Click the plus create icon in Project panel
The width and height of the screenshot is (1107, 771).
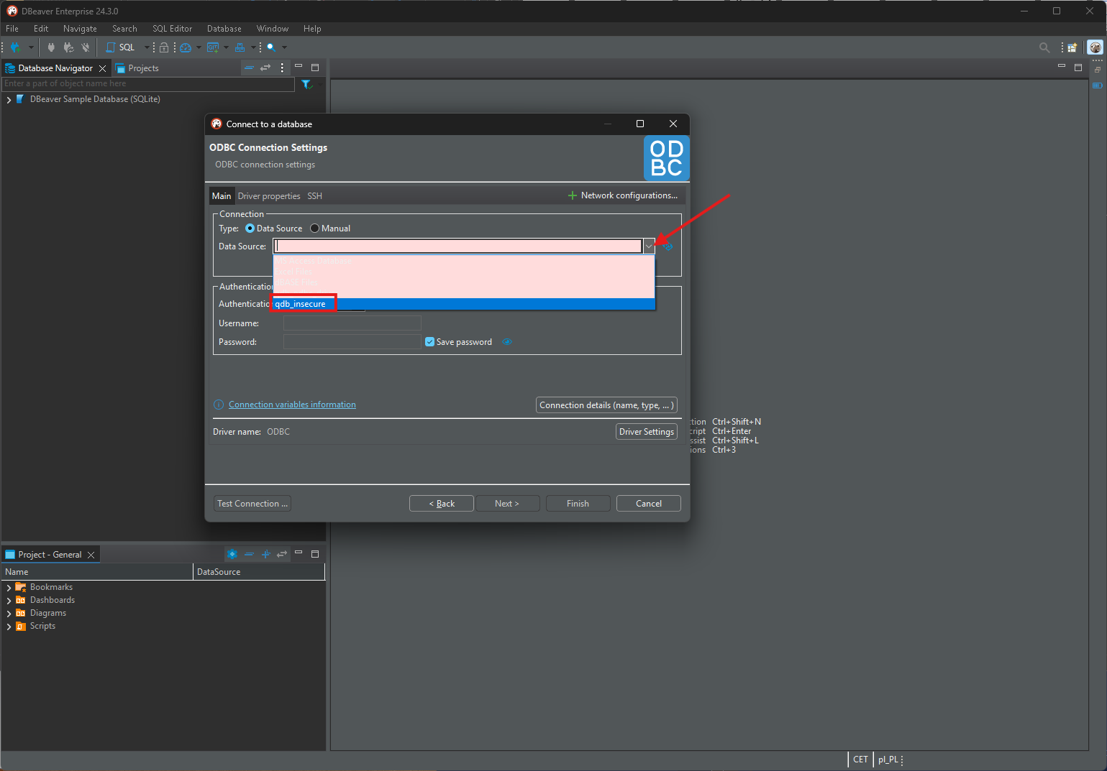(265, 554)
